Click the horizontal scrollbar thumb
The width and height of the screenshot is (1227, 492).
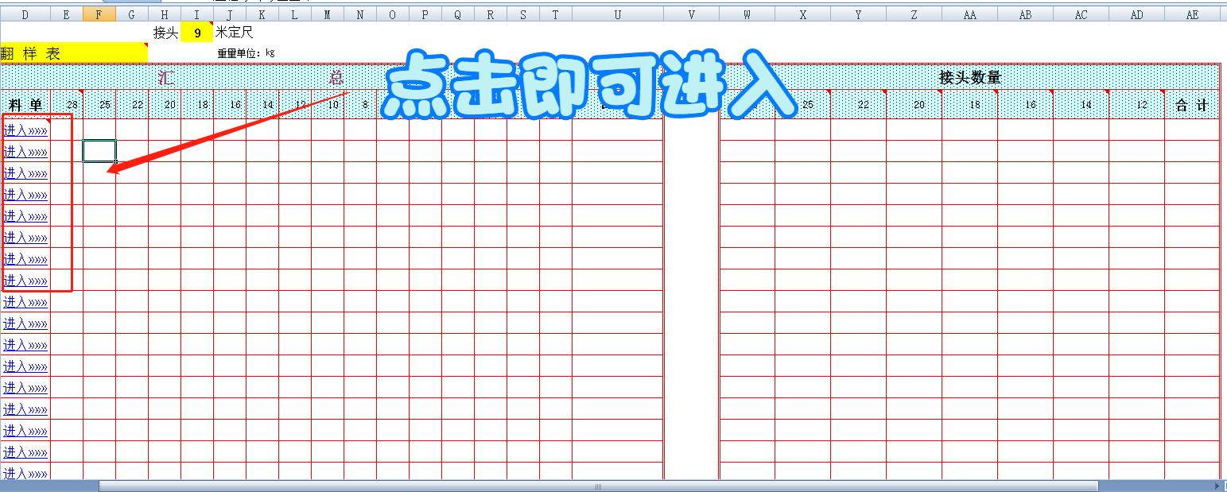click(596, 486)
